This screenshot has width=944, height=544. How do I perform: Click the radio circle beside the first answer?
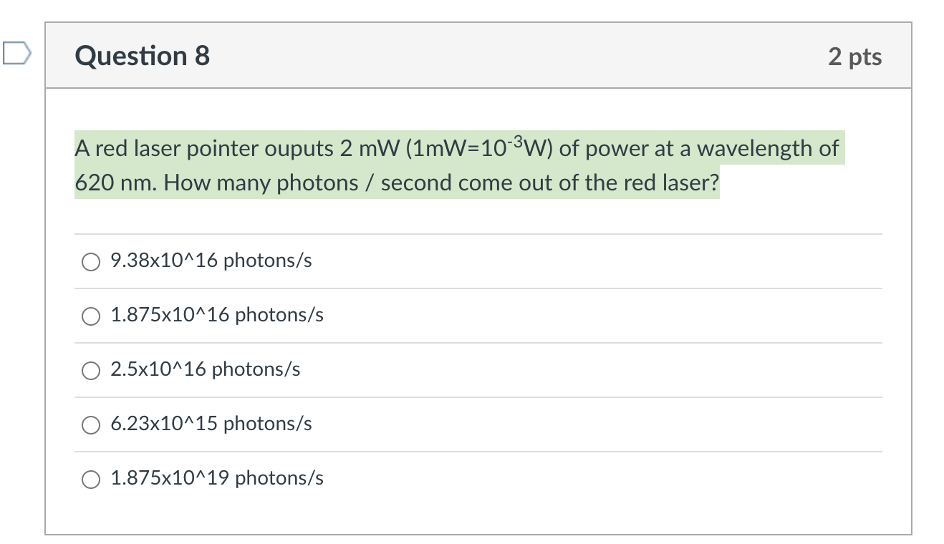click(x=90, y=262)
